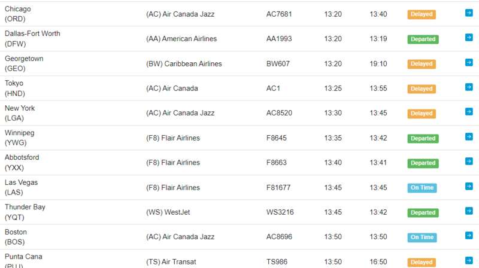Select flight number AC1 to Tokyo
The width and height of the screenshot is (479, 268).
[273, 89]
